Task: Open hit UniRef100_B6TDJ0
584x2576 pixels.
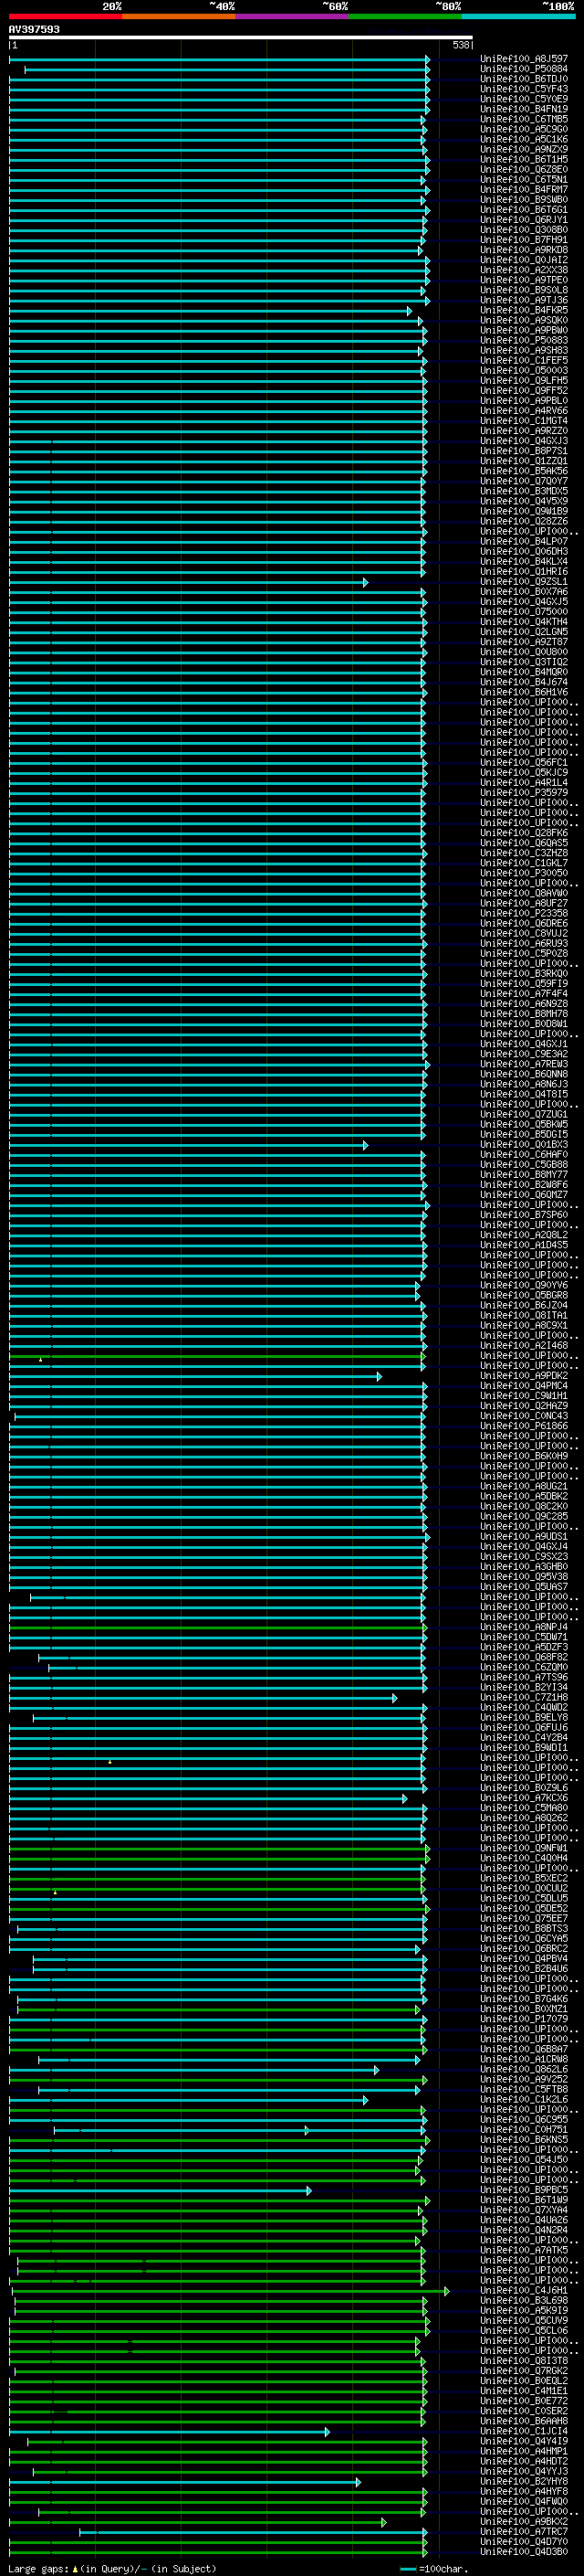Action: point(523,79)
